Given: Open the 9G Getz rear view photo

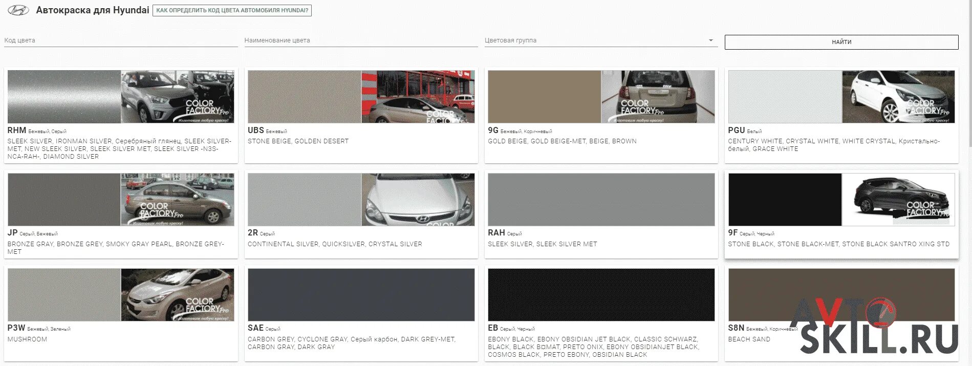Looking at the screenshot, I should tap(658, 97).
